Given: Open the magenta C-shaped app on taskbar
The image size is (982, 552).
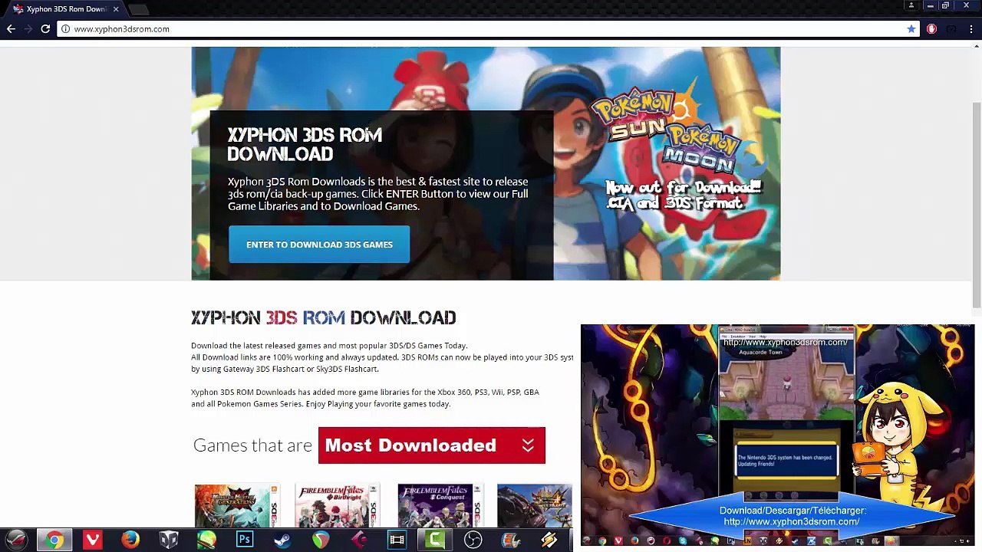Looking at the screenshot, I should pos(358,540).
